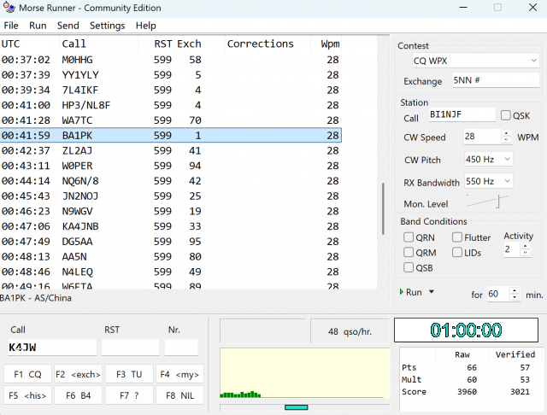The width and height of the screenshot is (547, 415).
Task: Increase Activity level with up arrow
Action: click(x=525, y=246)
